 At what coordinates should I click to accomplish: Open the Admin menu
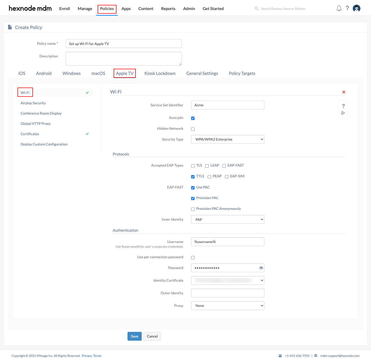tap(189, 9)
